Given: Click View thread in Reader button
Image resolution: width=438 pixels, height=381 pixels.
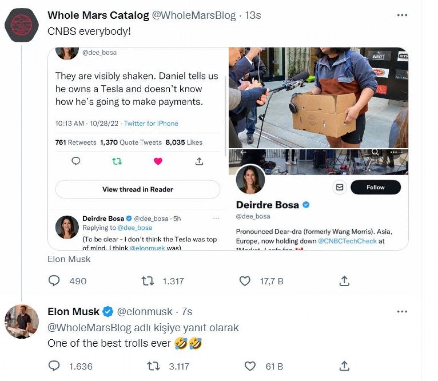Looking at the screenshot, I should pyautogui.click(x=138, y=189).
